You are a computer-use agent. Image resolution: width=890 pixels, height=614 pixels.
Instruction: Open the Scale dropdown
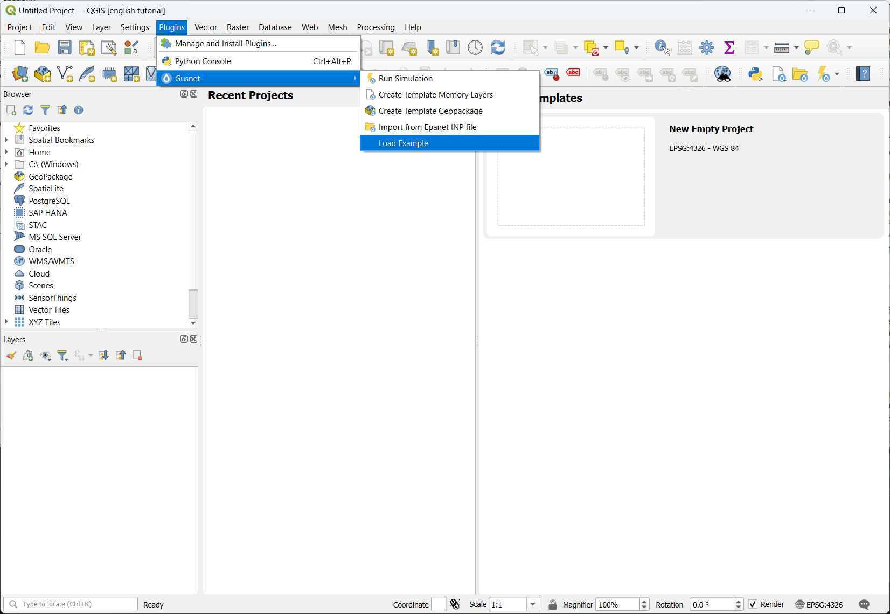point(533,604)
